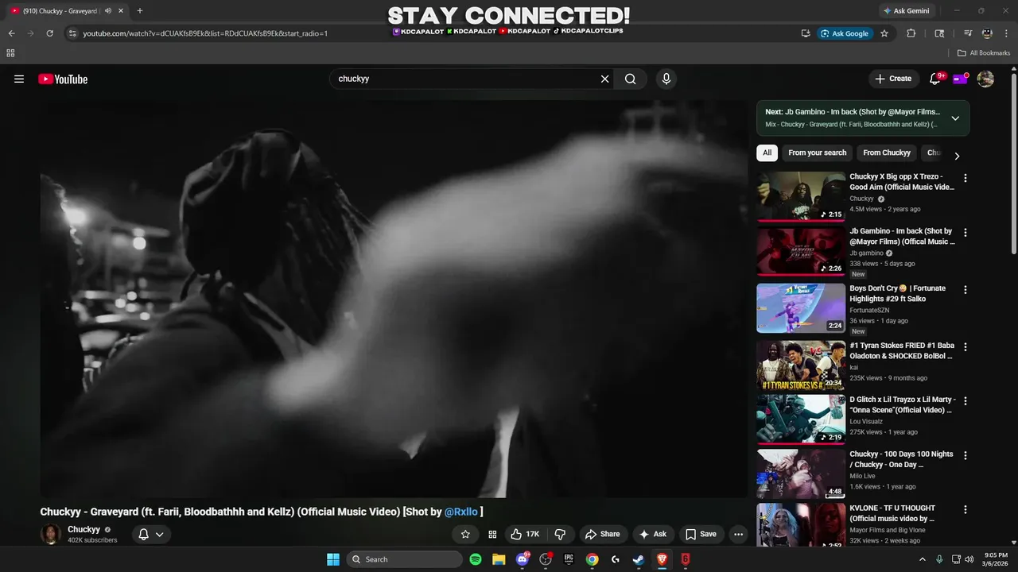Go back to previous page
Image resolution: width=1018 pixels, height=572 pixels.
click(x=12, y=33)
